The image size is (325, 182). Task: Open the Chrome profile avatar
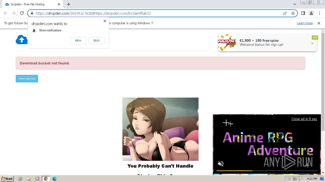click(311, 13)
